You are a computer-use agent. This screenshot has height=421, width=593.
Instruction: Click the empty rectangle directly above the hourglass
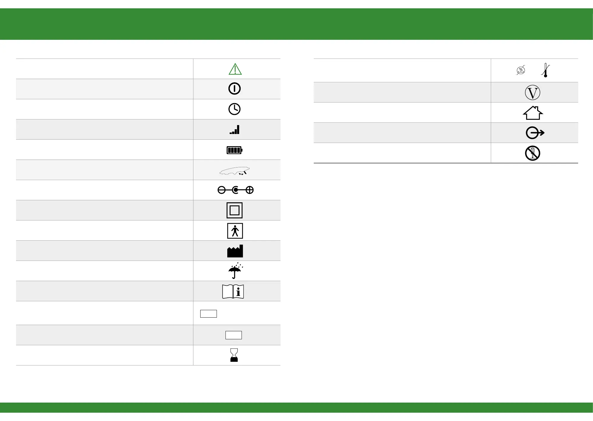[234, 335]
